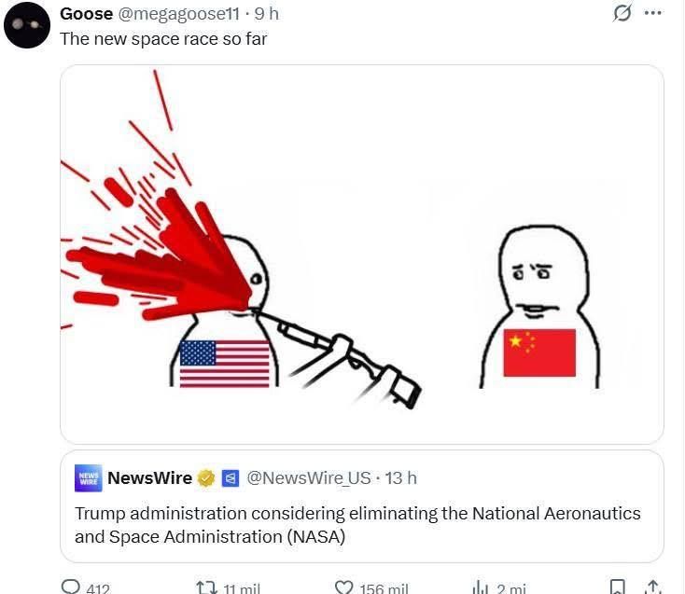Click the share upload icon
Image resolution: width=685 pixels, height=594 pixels.
pos(653,587)
